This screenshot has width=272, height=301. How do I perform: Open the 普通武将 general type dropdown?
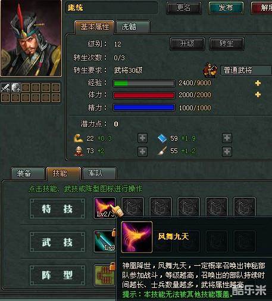246,70
